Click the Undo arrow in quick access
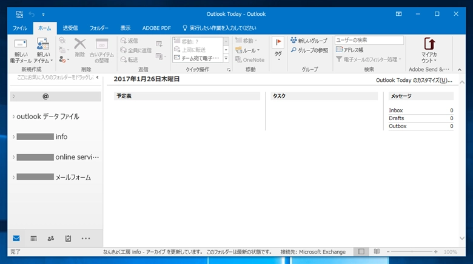Screen dimensions: 473x264 click(32, 14)
